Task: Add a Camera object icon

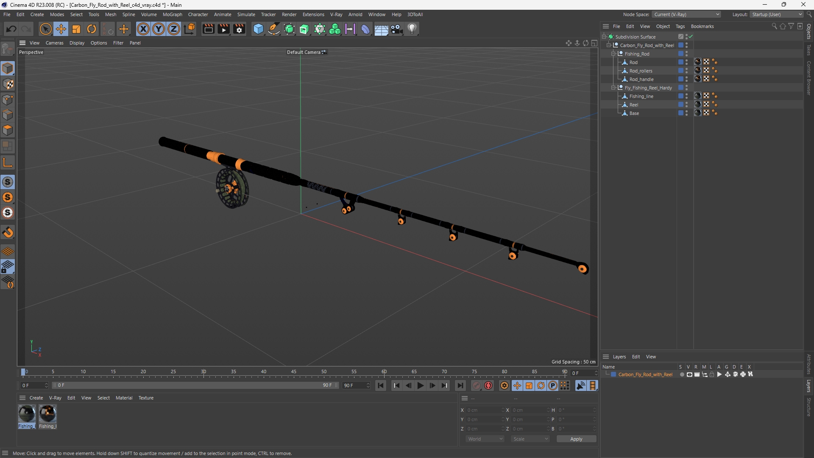Action: pyautogui.click(x=397, y=29)
